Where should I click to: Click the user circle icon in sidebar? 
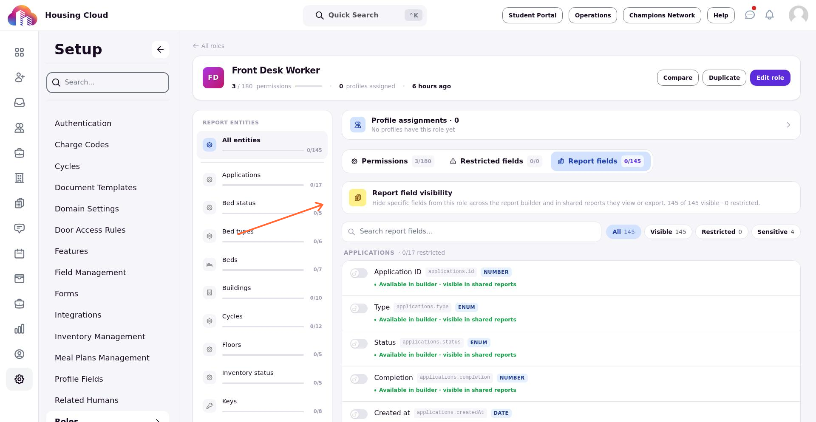[x=19, y=354]
